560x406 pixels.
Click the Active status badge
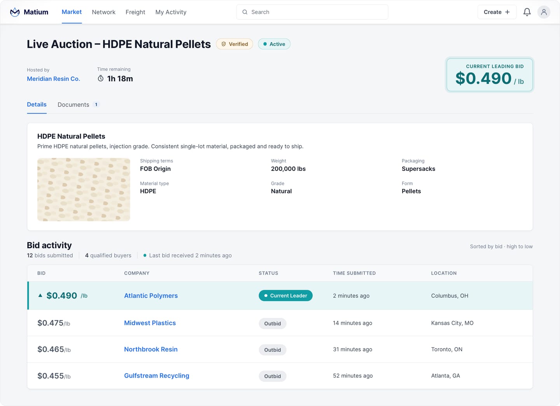(x=274, y=44)
